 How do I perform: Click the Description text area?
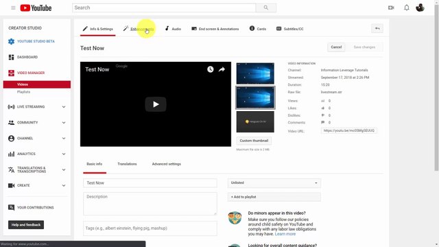pyautogui.click(x=150, y=204)
